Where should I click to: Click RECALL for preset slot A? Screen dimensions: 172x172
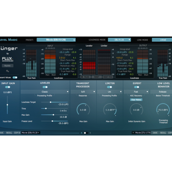[x=9, y=133]
